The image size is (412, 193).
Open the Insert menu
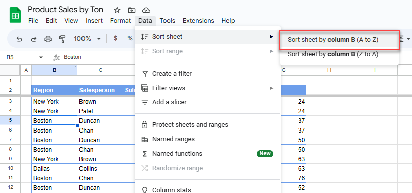[x=94, y=21]
